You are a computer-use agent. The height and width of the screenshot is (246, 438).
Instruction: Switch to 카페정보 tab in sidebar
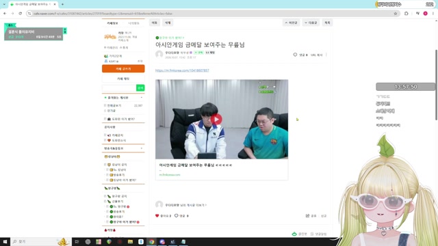112,23
